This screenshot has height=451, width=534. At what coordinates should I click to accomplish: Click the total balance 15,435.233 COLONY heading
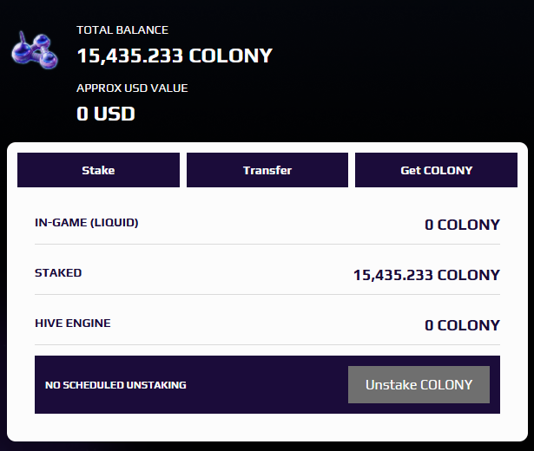click(x=175, y=56)
